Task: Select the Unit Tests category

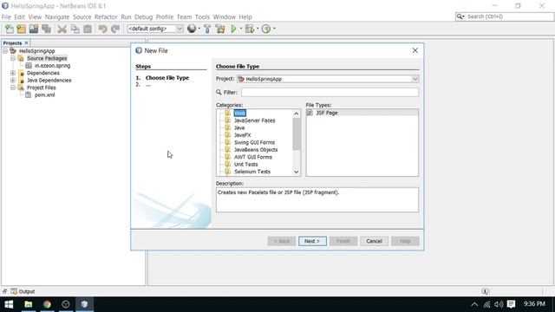Action: click(245, 165)
